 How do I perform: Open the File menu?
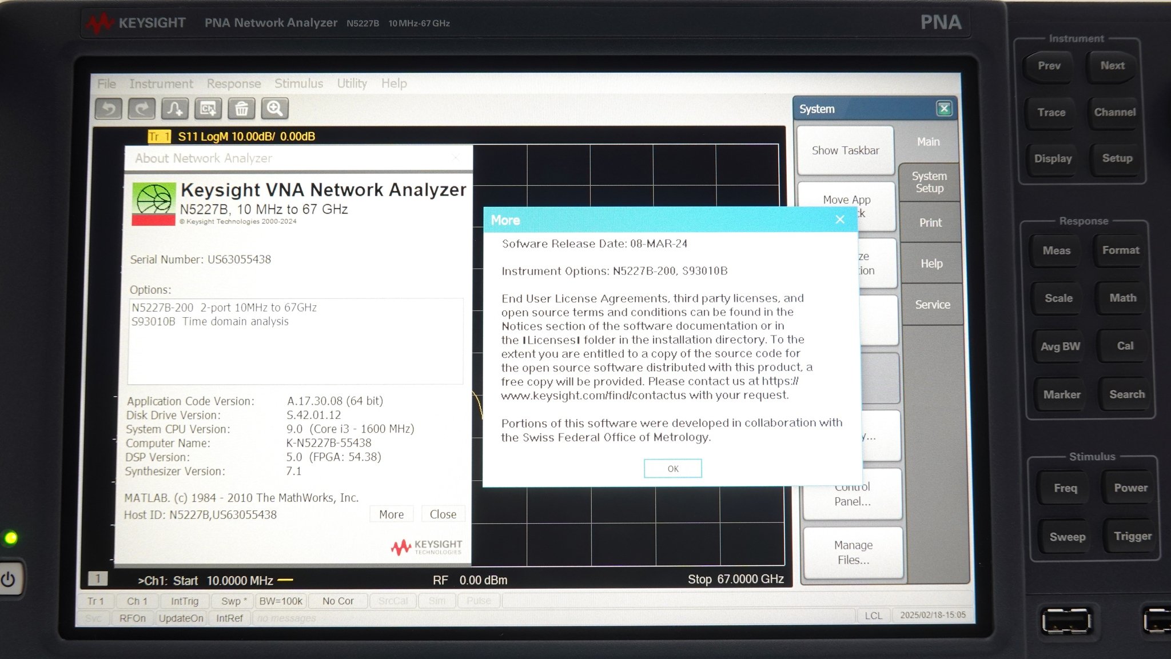pyautogui.click(x=106, y=83)
